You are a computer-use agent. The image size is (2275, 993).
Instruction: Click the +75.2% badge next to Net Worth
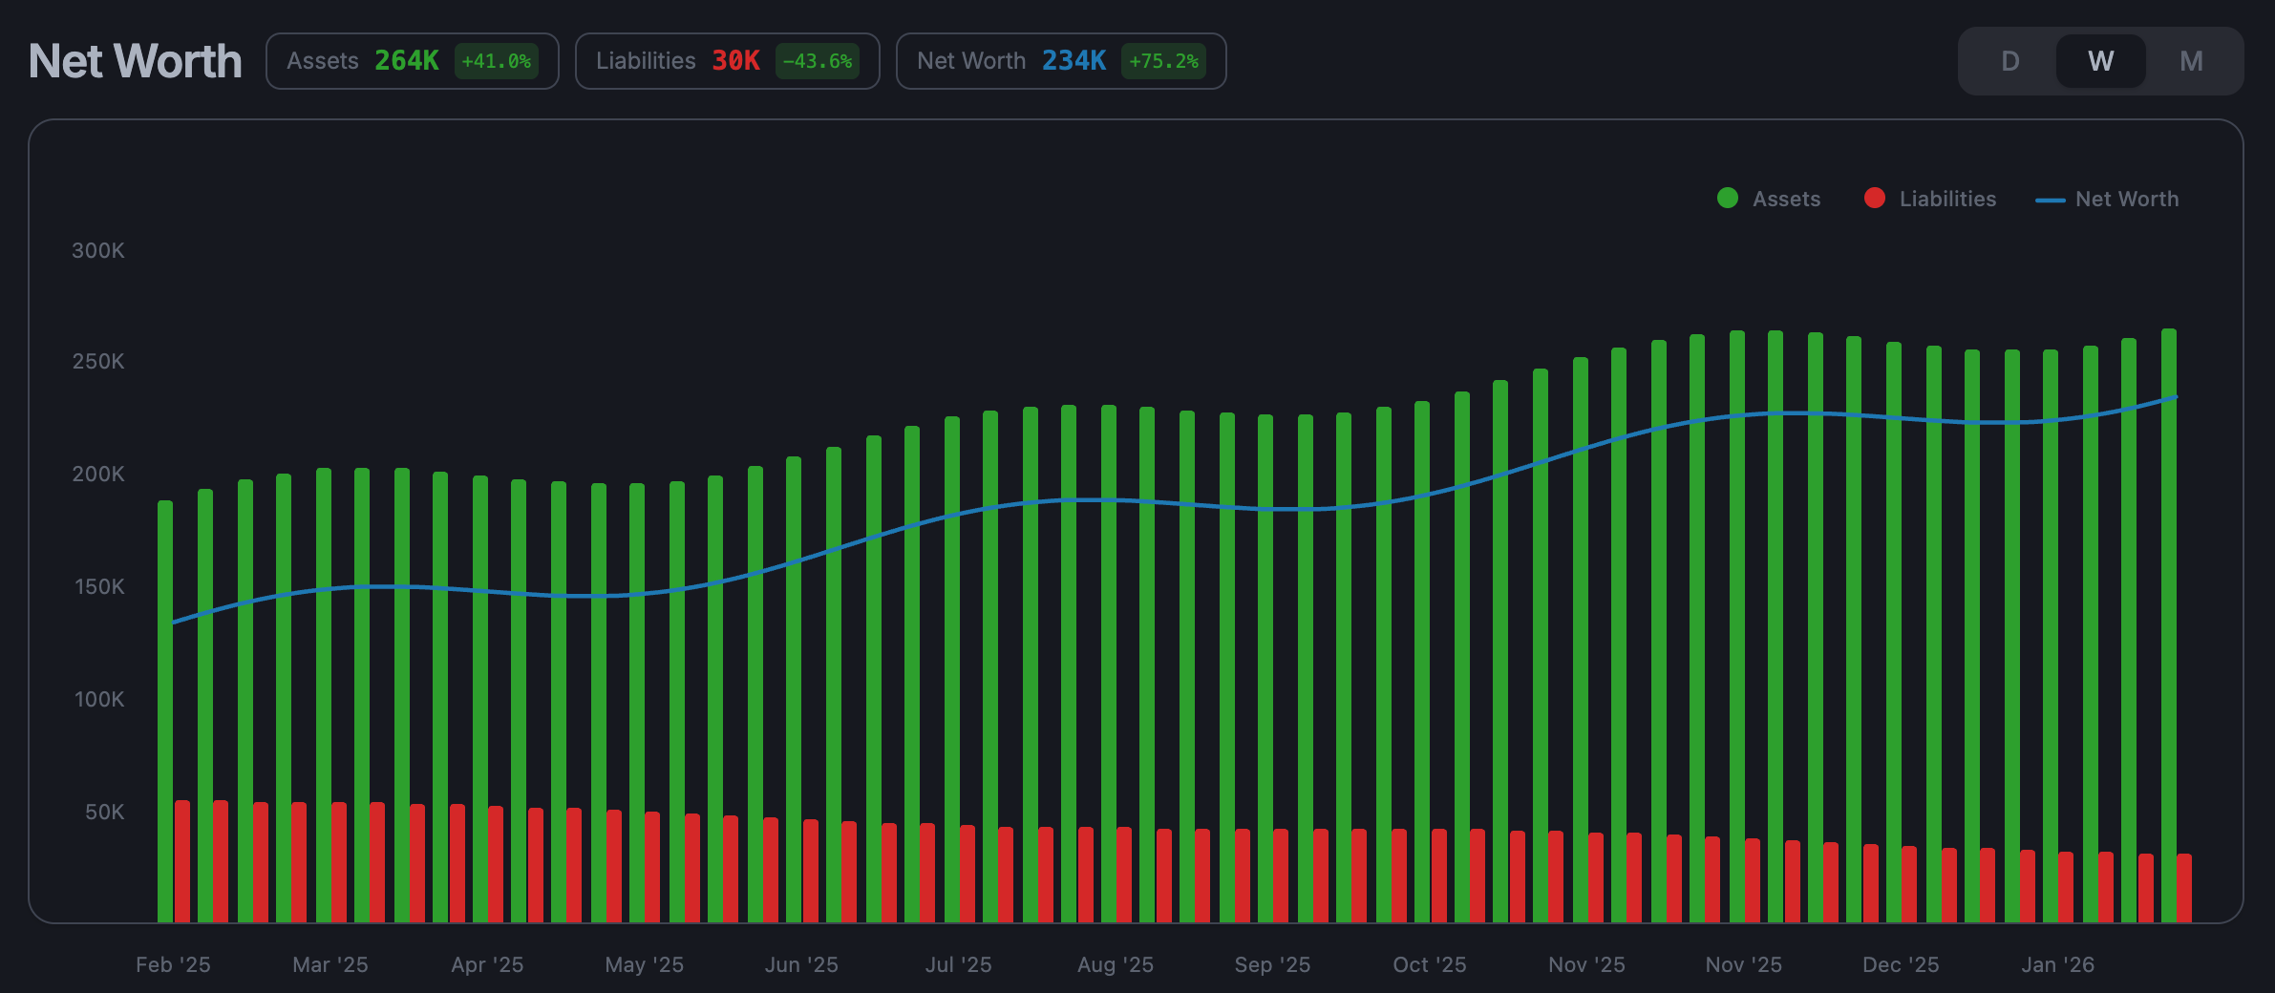tap(1163, 60)
